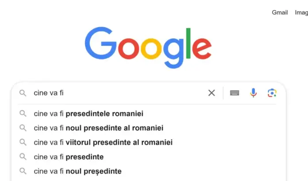Choose the 'cine va fi noul președinte' suggestion
The image size is (308, 181).
(77, 171)
